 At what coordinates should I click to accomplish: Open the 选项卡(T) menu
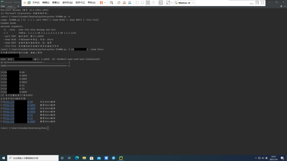point(80,3)
